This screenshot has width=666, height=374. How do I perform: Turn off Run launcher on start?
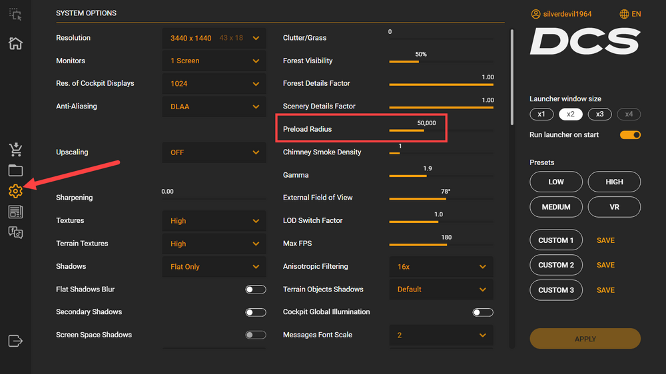630,135
